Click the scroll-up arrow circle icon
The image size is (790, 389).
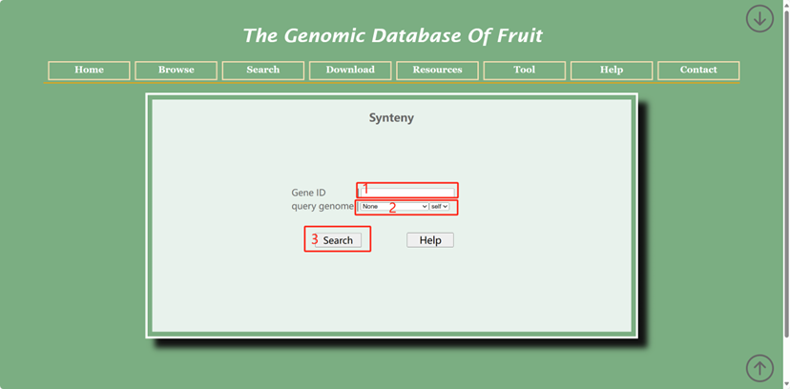tap(759, 368)
